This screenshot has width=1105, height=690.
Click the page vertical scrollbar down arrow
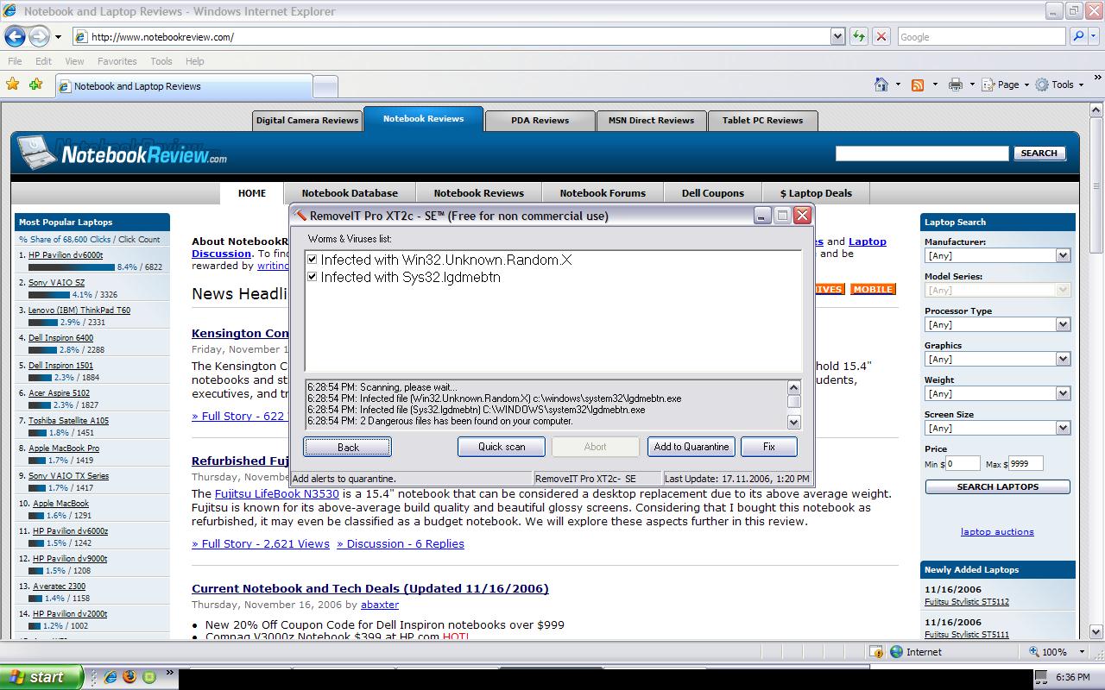[x=1096, y=632]
